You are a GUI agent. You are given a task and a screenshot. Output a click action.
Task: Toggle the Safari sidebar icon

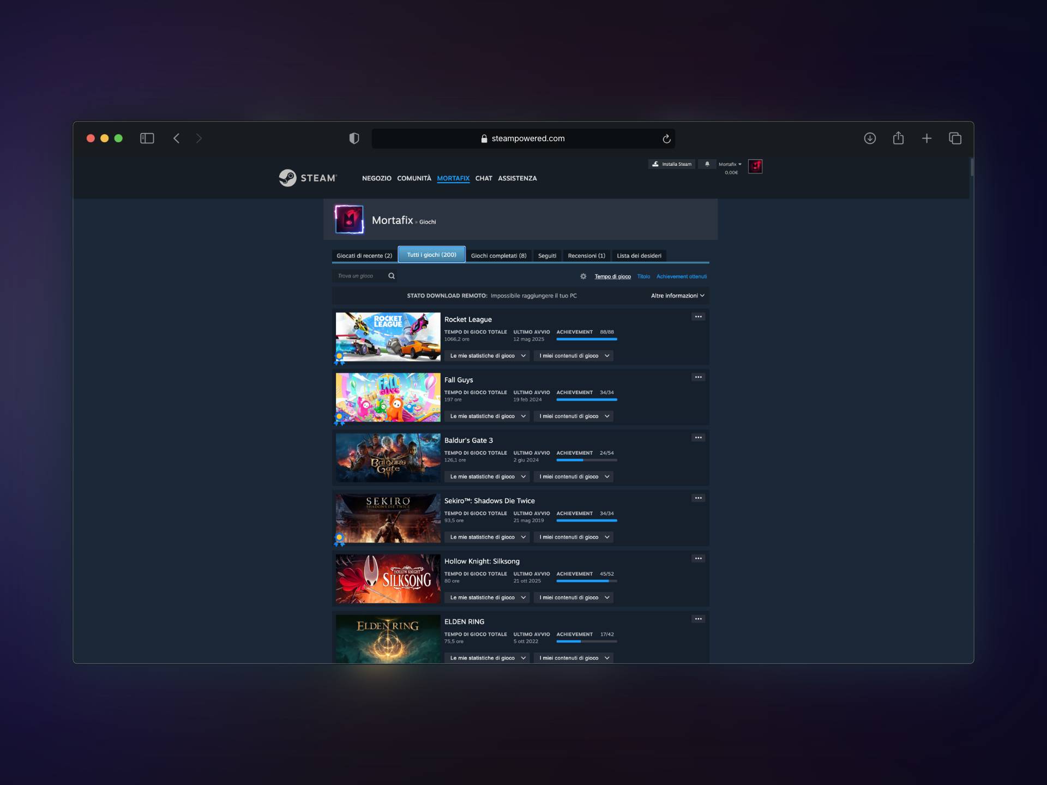[x=147, y=138]
